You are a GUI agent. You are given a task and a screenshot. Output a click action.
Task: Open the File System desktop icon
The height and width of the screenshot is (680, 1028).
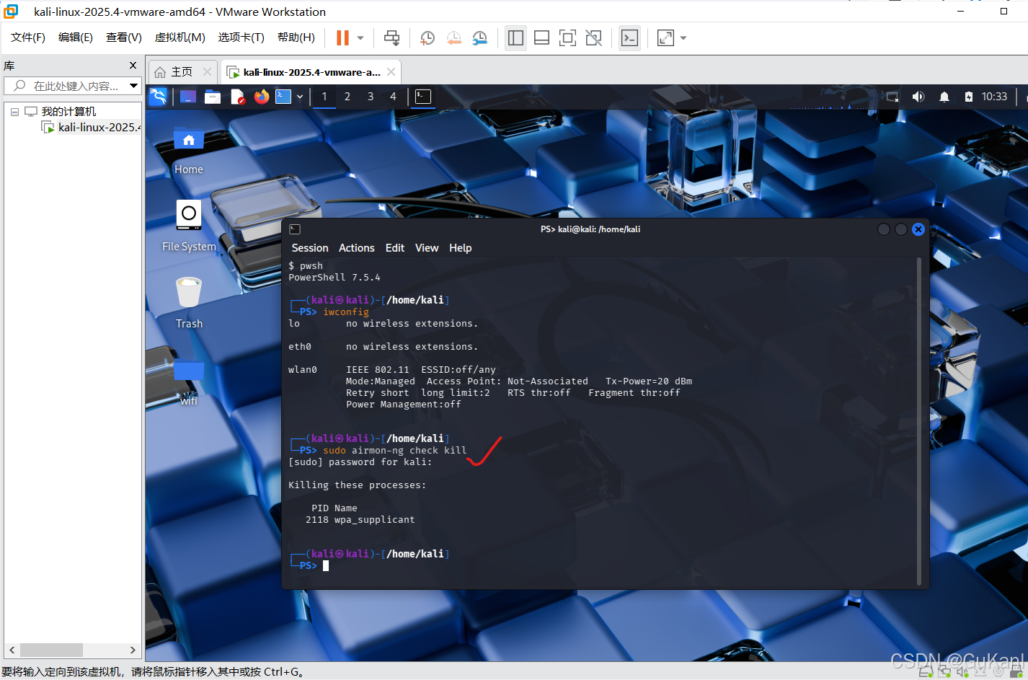point(189,226)
